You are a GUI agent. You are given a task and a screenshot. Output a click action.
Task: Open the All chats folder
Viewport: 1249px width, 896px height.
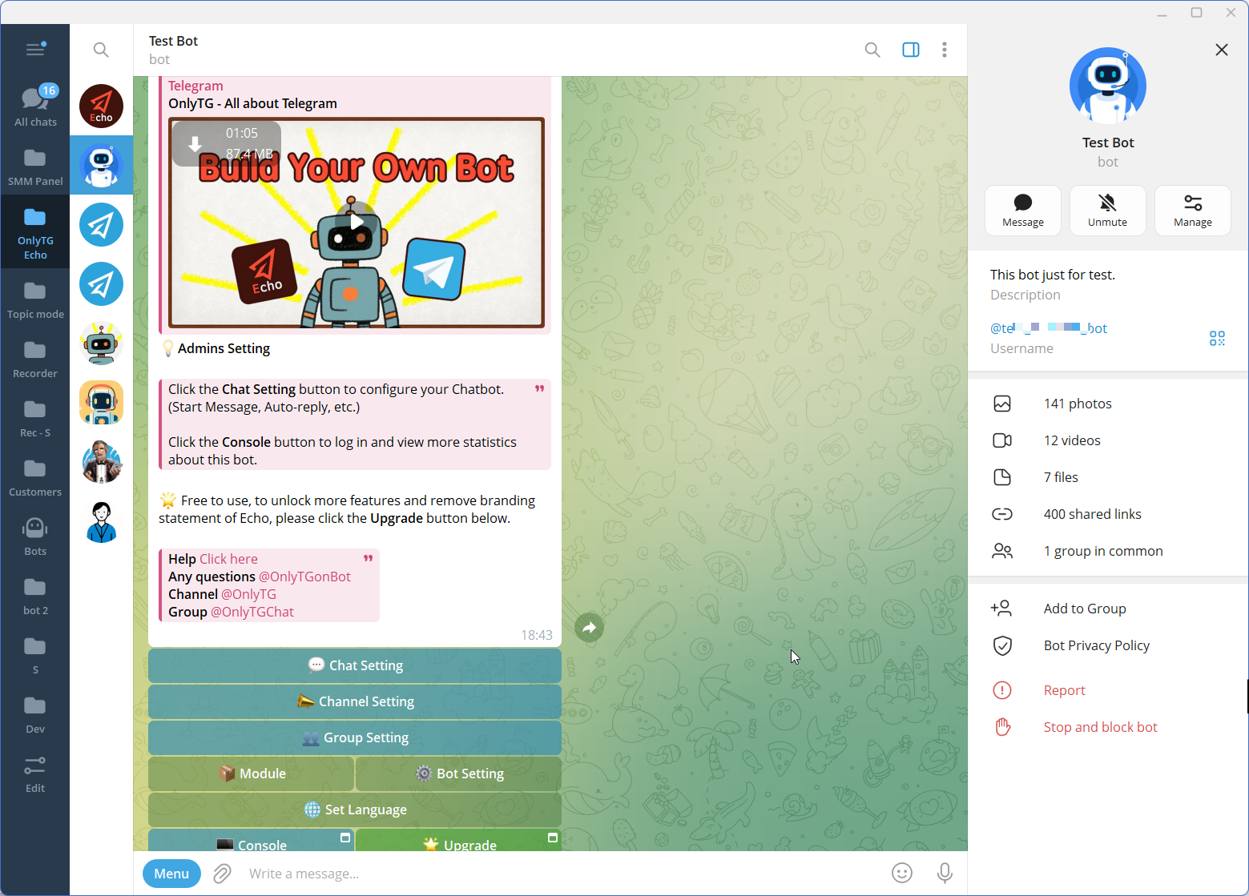(35, 106)
